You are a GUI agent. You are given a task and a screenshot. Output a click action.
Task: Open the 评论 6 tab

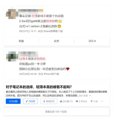coord(92,41)
